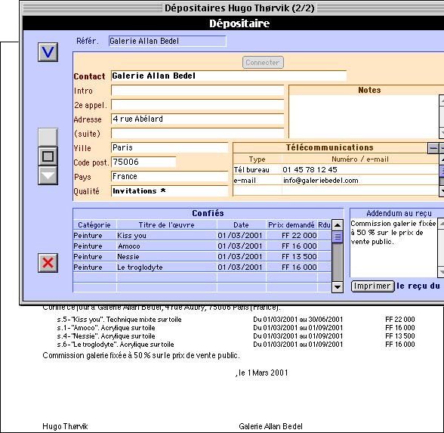Click the Confiés list scrollbar thumb

[x=338, y=237]
